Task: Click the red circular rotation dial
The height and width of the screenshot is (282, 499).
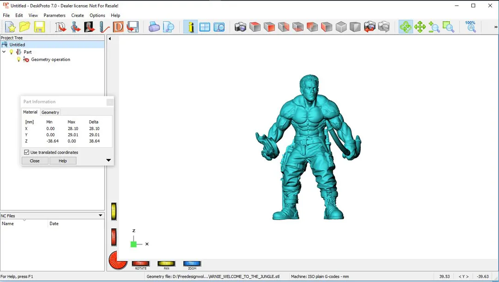Action: [118, 260]
